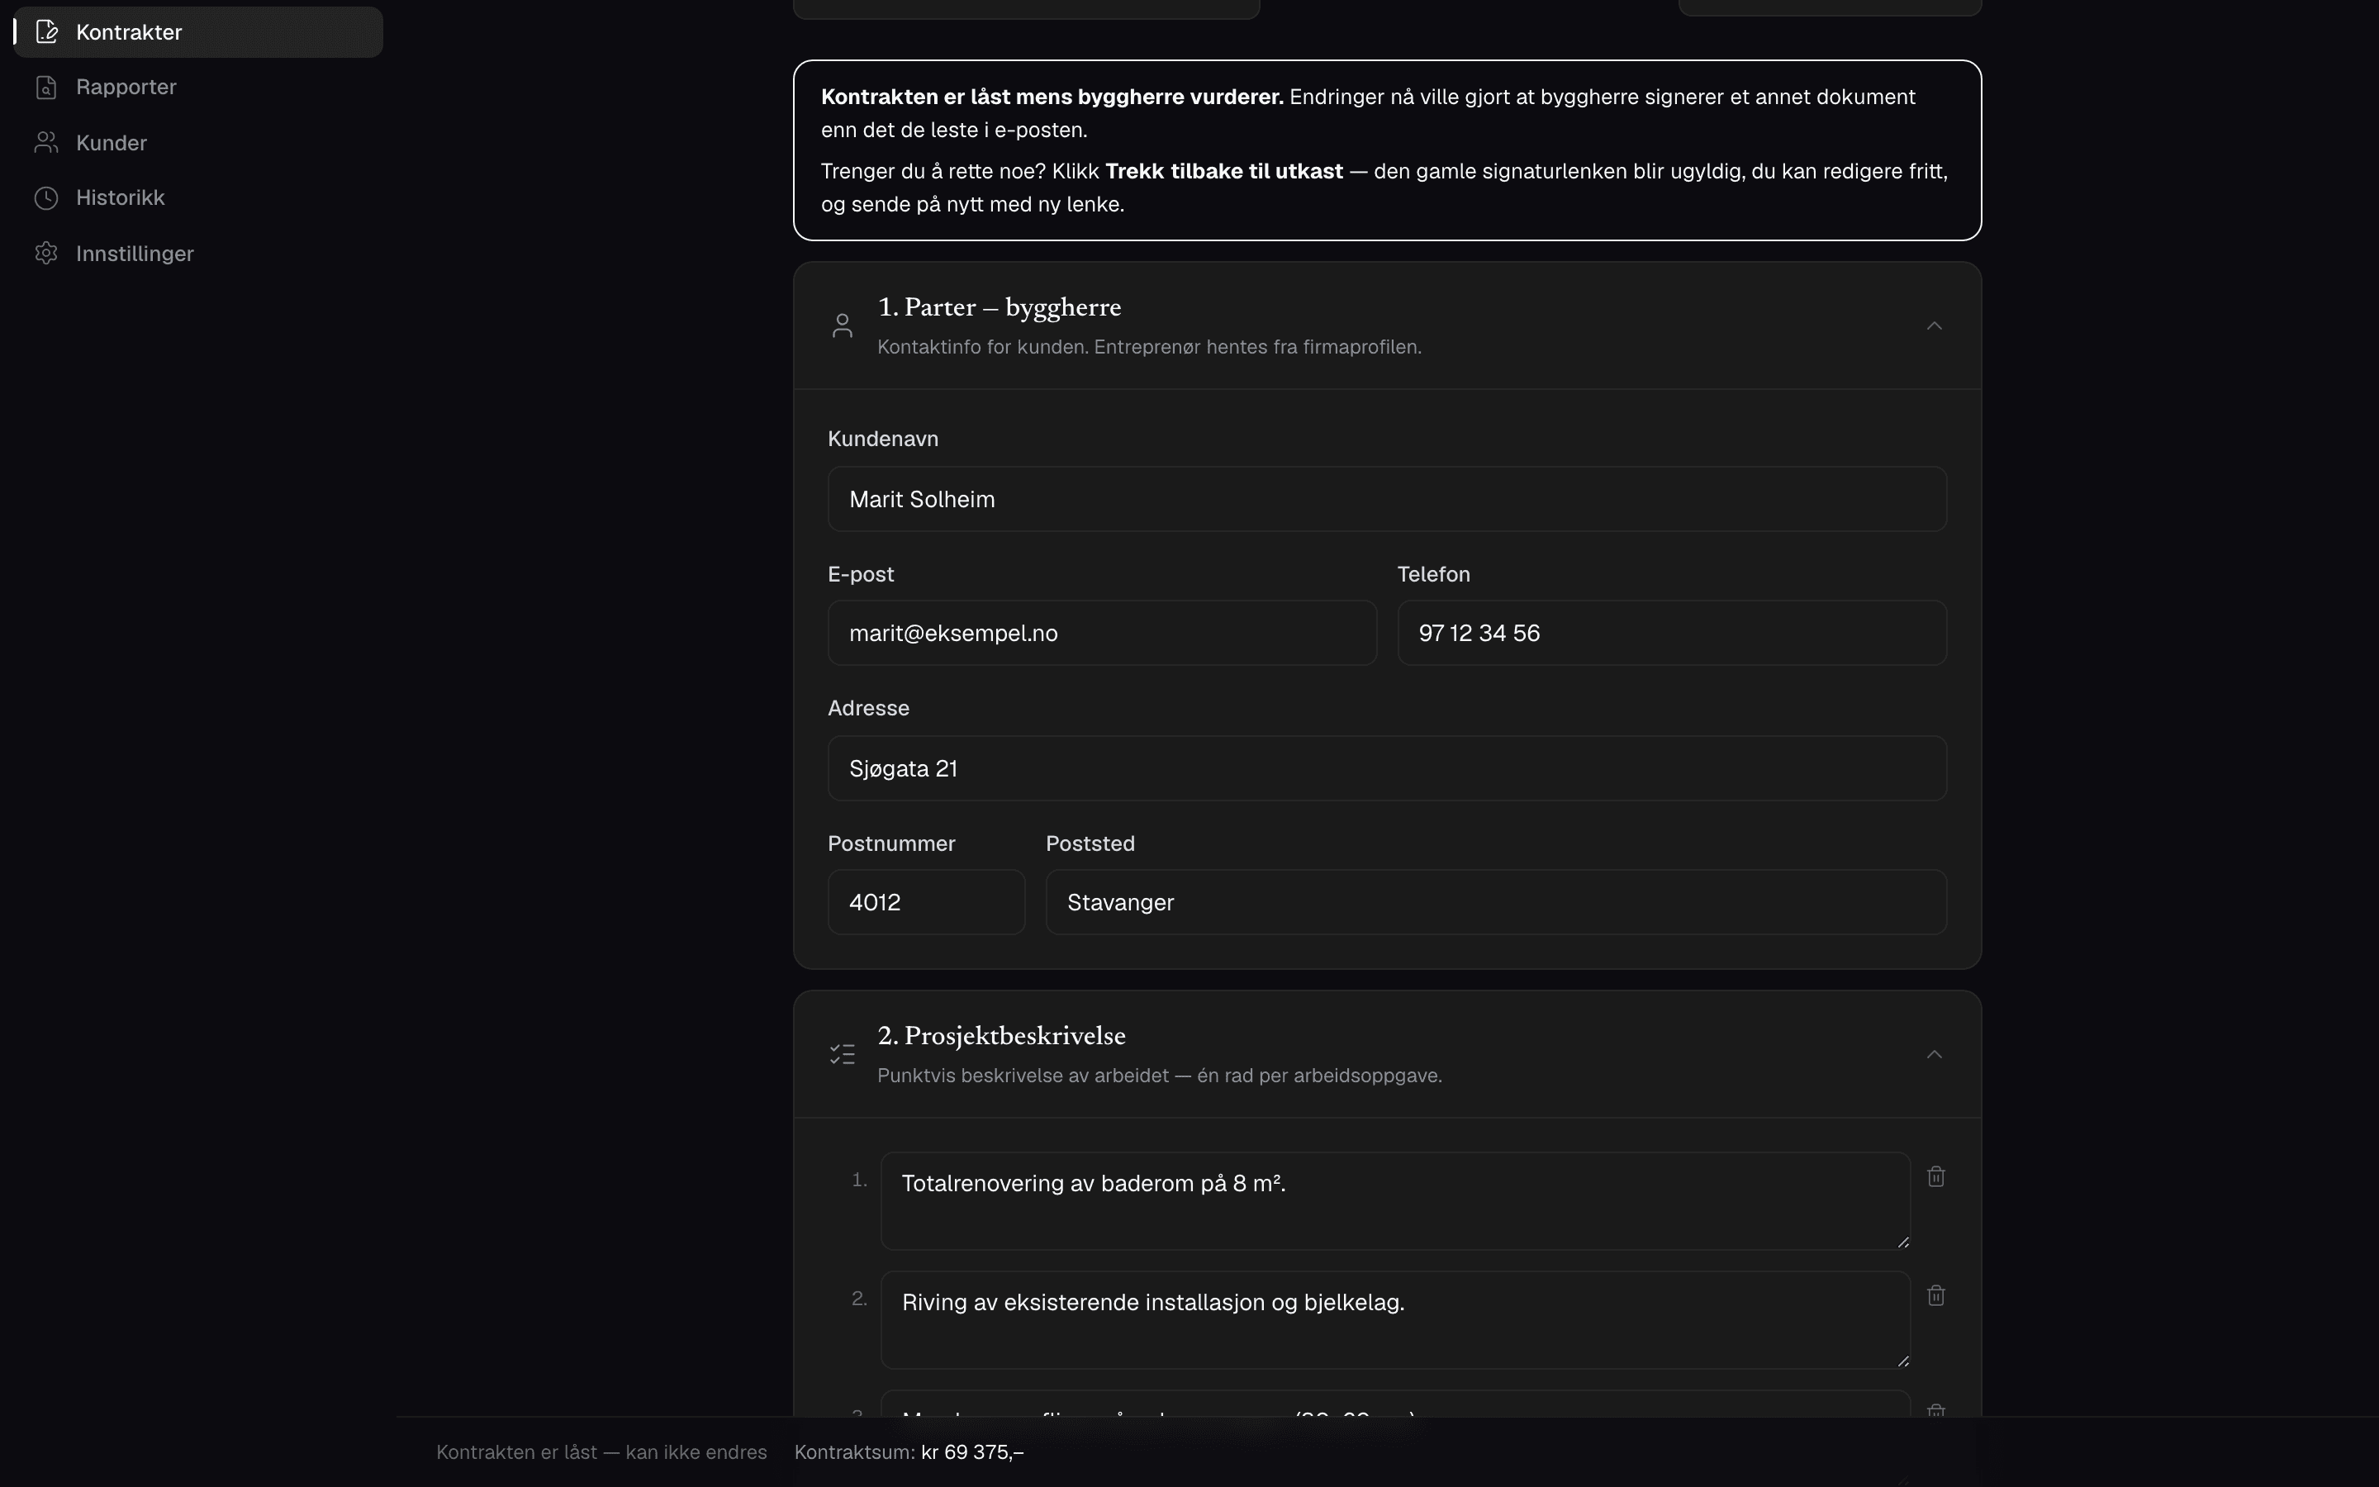
Task: Collapse the 2. Prosjektbeskrivelse section
Action: click(1934, 1054)
